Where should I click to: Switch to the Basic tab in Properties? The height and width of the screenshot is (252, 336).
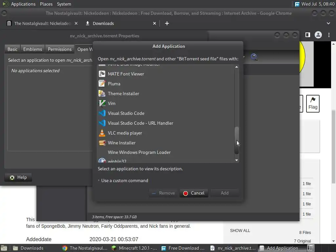pos(12,49)
